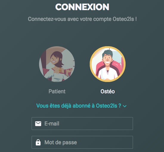Viewport: 164px width, 152px height.
Task: Click the 'Connectez-vous avec votre compte' subtitle
Action: click(x=82, y=19)
